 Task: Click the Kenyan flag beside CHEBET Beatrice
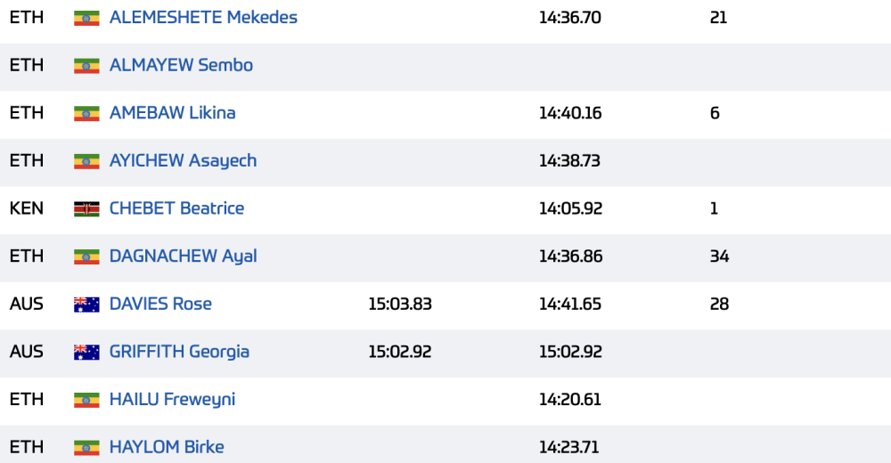click(86, 209)
